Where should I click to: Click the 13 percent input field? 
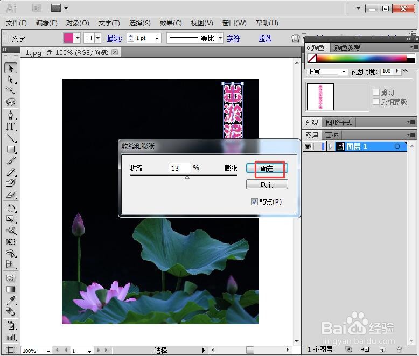click(179, 168)
